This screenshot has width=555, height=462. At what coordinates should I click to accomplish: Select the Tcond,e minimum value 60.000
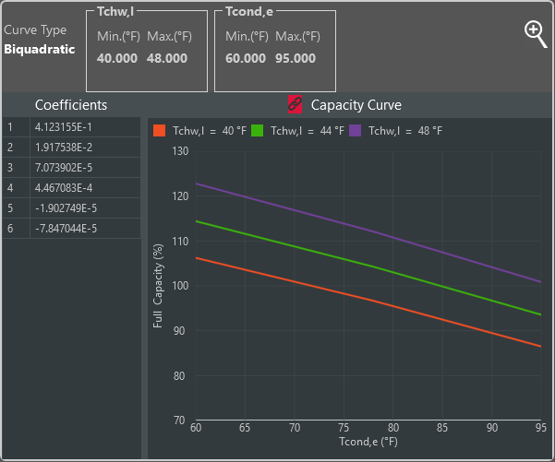tap(246, 58)
